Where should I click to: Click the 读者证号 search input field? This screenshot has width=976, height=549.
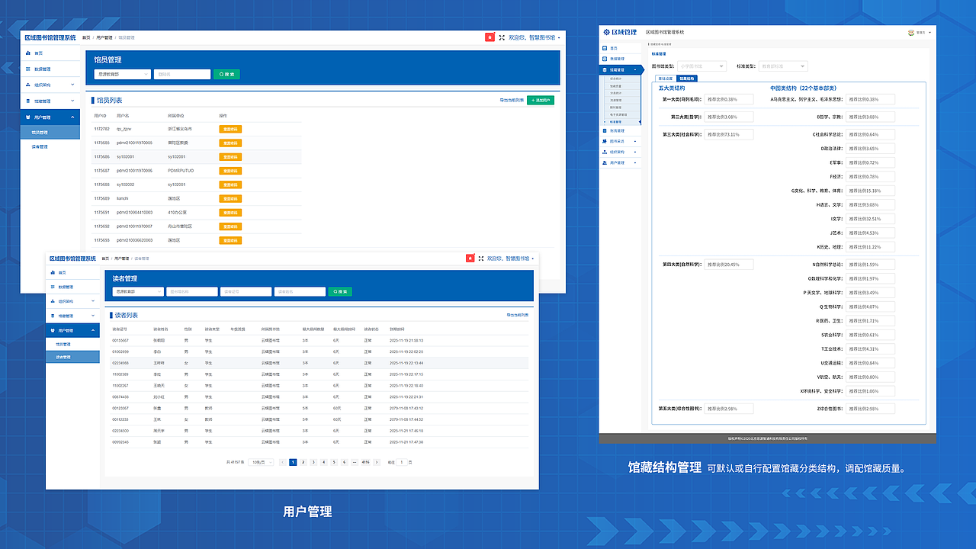tap(246, 291)
